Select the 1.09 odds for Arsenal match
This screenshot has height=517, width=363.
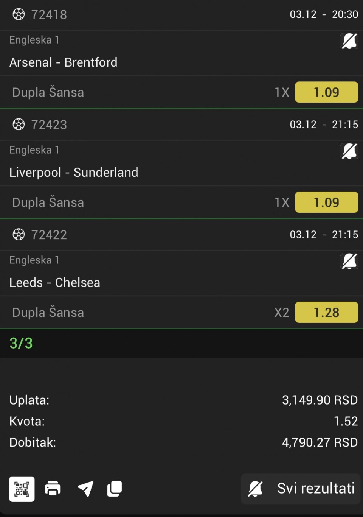pos(326,92)
